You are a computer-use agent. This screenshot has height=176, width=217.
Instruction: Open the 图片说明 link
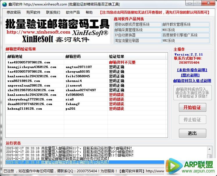192,75
